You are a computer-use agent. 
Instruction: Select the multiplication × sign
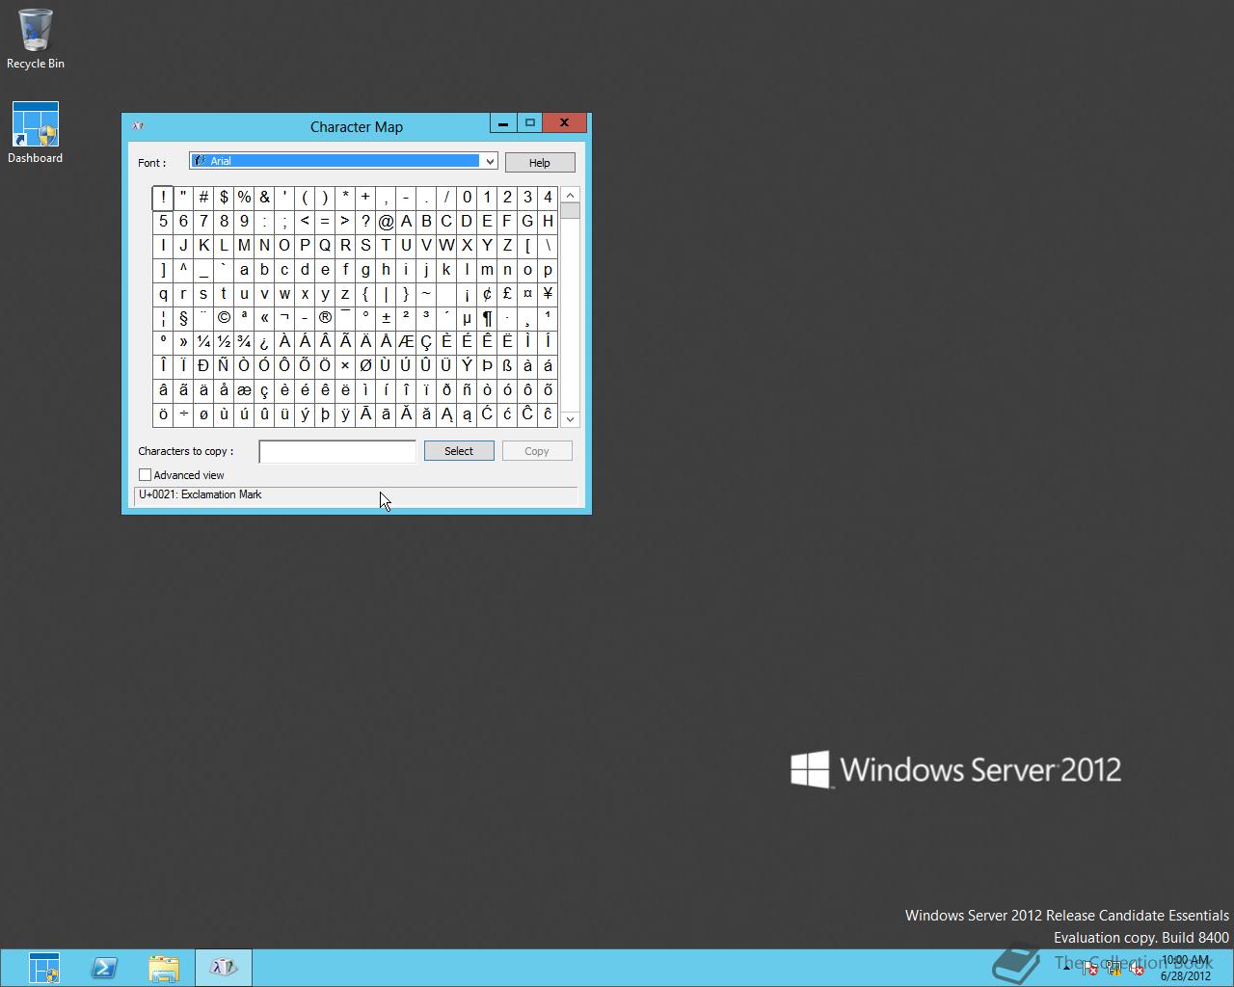[x=345, y=366]
